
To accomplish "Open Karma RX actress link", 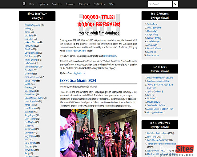I will tap(151, 52).
